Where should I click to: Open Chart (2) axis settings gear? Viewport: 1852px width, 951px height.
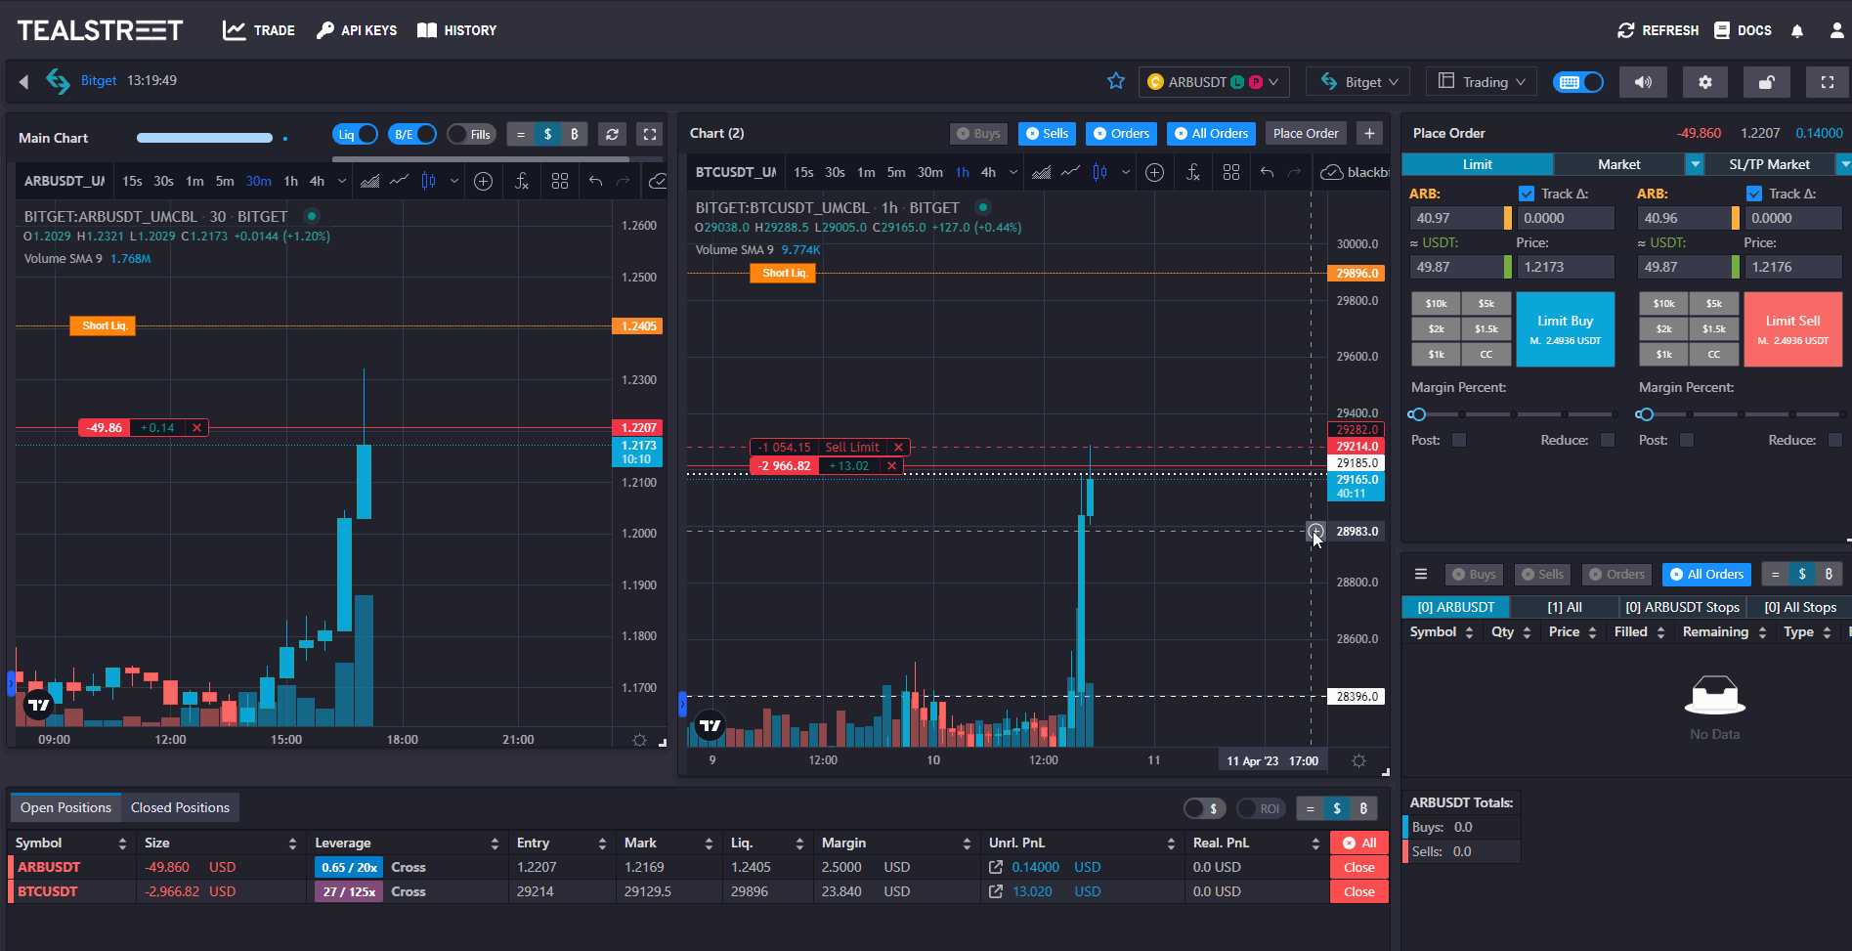click(1358, 760)
